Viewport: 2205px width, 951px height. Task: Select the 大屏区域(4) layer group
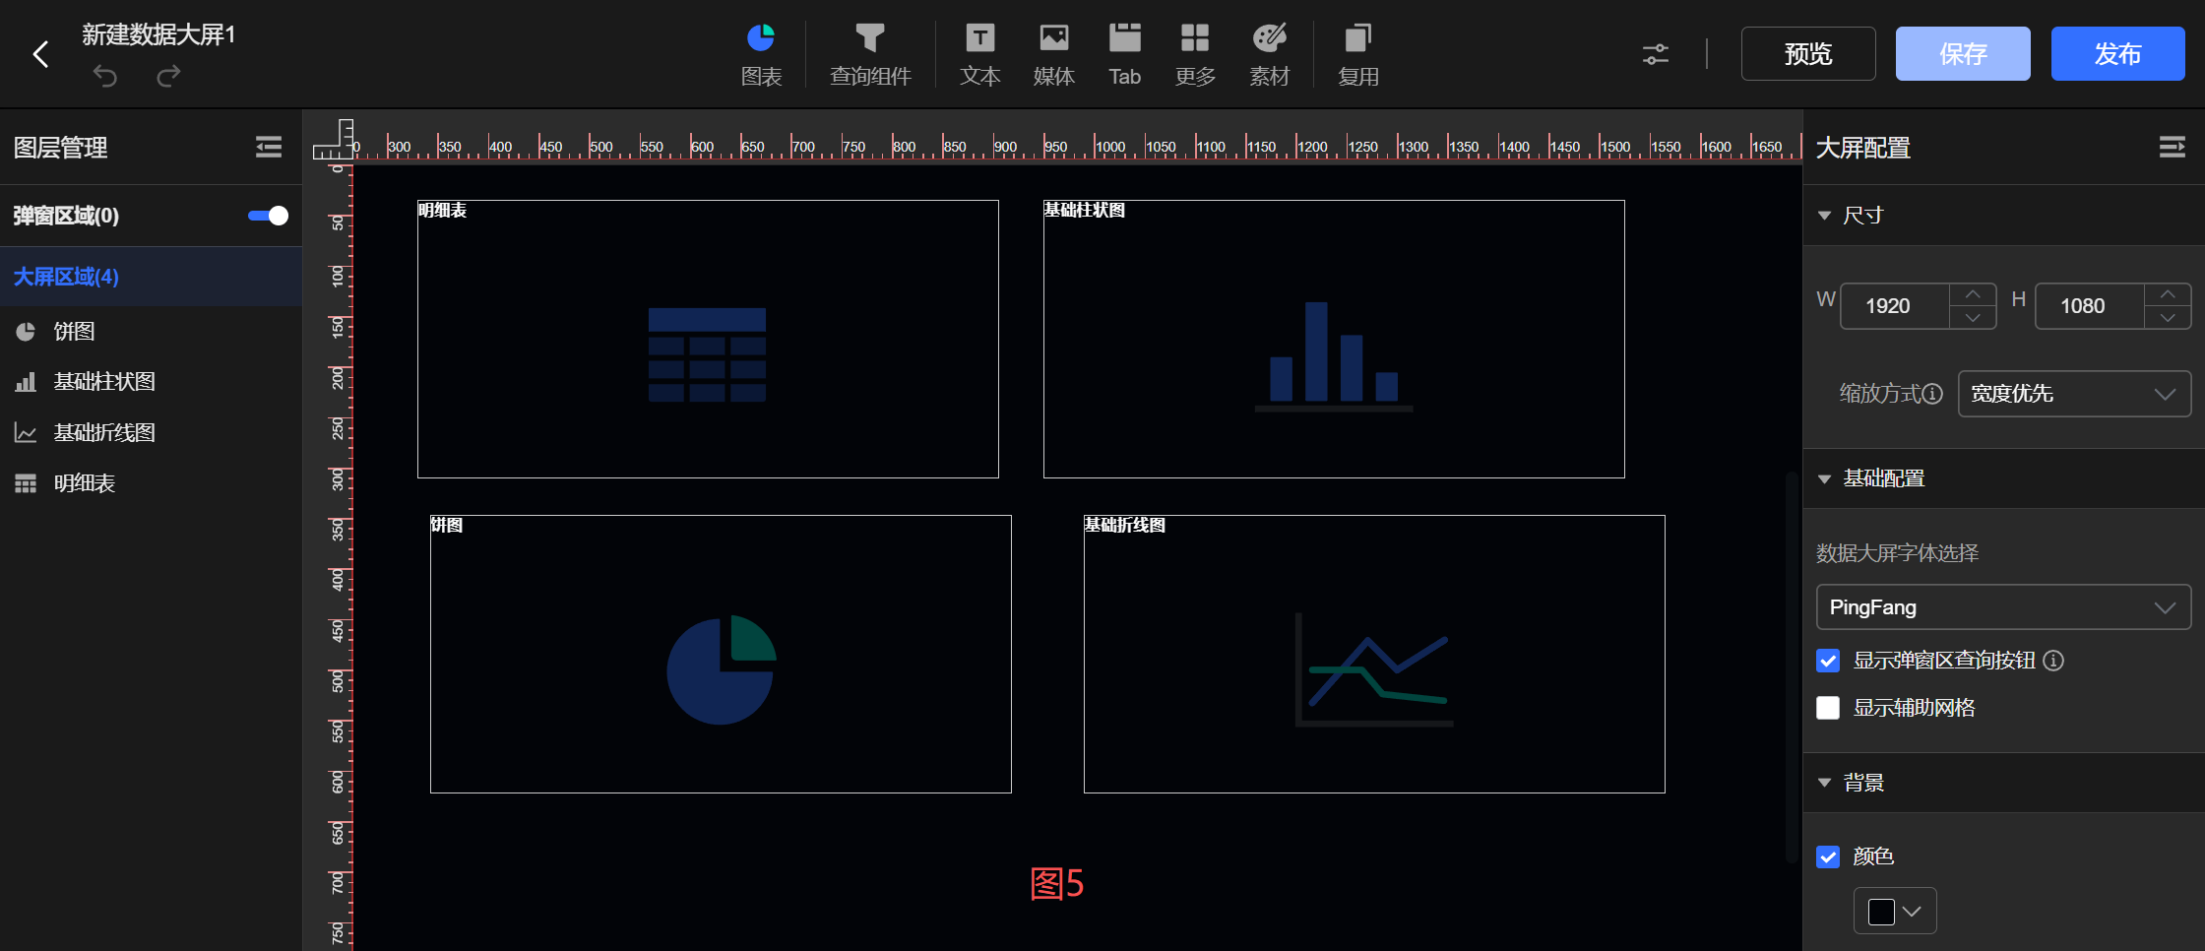pos(66,277)
